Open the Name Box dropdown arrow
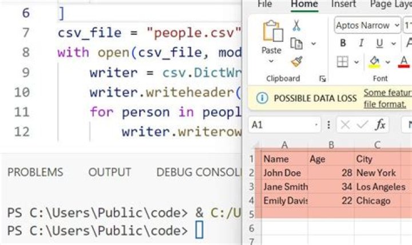Screen dimensions: 412x245 (316, 125)
